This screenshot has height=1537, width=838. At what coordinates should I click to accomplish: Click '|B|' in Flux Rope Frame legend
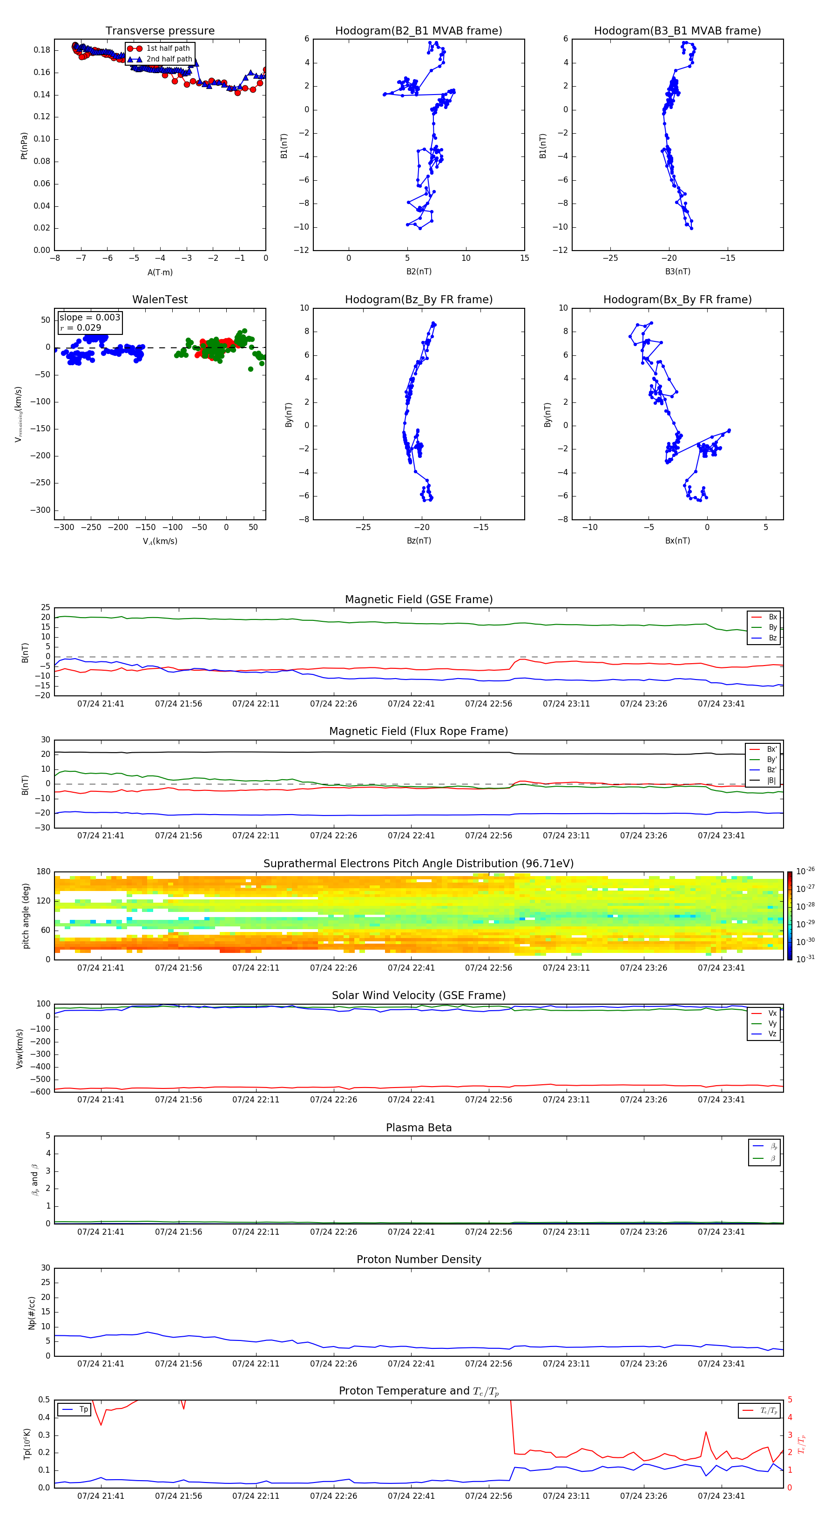click(x=772, y=781)
